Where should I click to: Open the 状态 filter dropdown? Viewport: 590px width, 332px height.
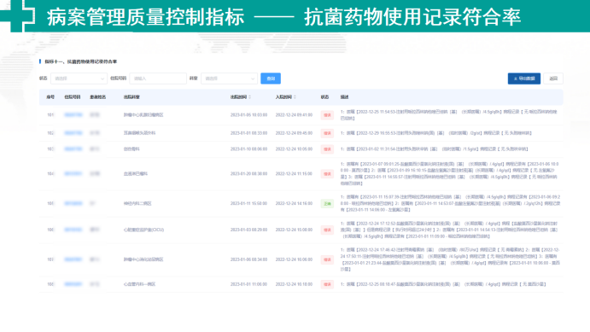[x=79, y=79]
